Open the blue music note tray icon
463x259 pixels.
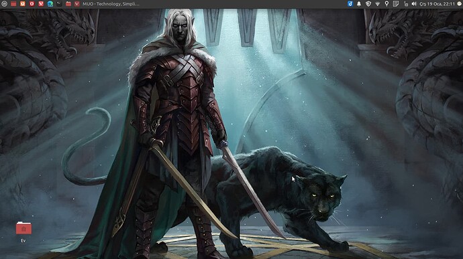(x=350, y=4)
